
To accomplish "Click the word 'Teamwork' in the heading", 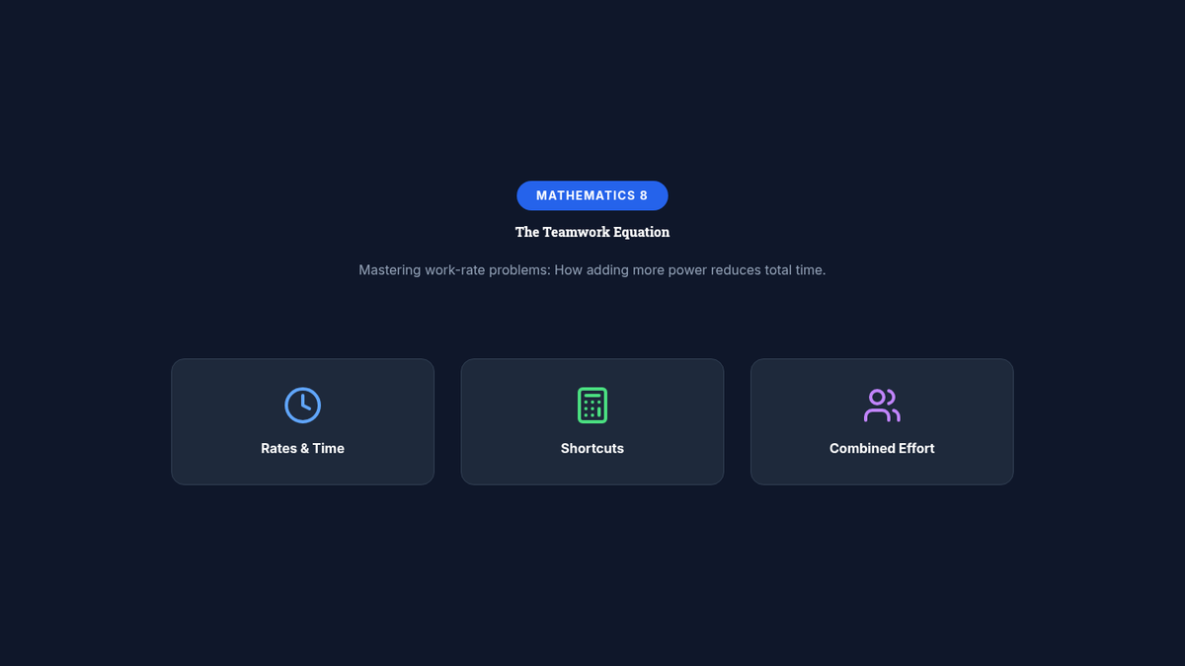I will point(576,232).
